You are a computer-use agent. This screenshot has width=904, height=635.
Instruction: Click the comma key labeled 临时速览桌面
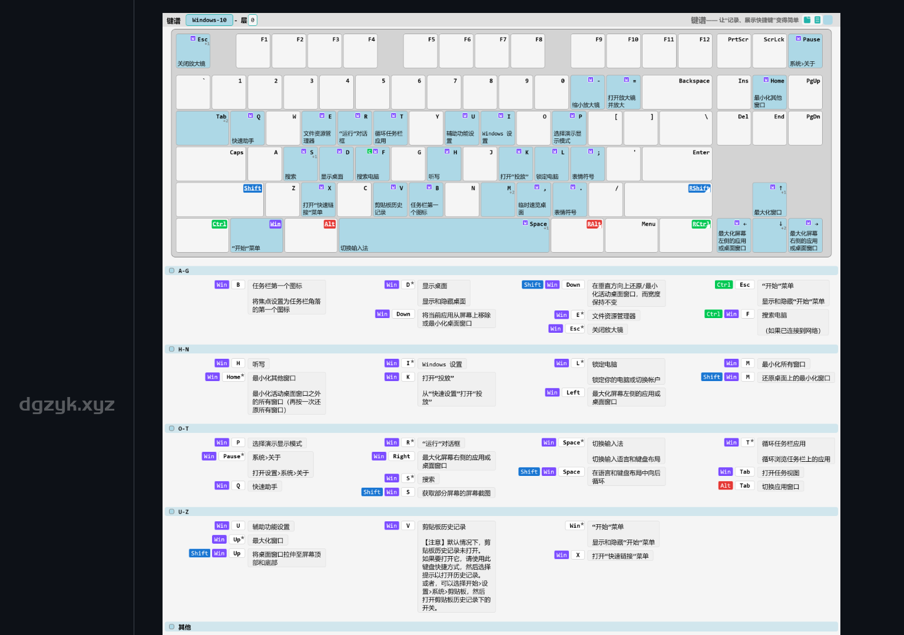click(x=534, y=200)
